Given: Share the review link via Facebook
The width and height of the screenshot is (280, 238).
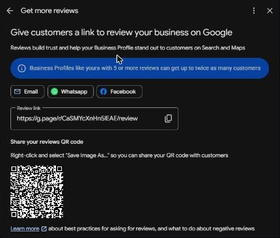Looking at the screenshot, I should (119, 92).
